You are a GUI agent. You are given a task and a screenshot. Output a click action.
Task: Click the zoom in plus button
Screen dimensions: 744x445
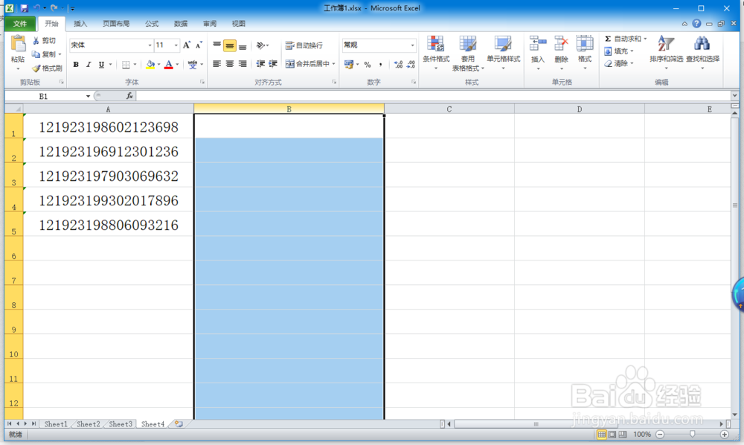(724, 434)
